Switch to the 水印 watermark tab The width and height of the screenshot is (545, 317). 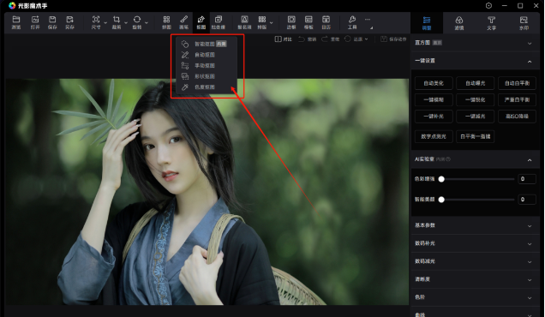coord(524,23)
